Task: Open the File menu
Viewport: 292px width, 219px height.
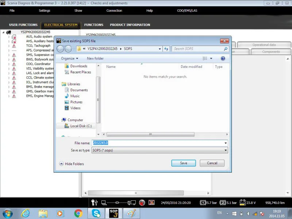Action: pos(12,11)
